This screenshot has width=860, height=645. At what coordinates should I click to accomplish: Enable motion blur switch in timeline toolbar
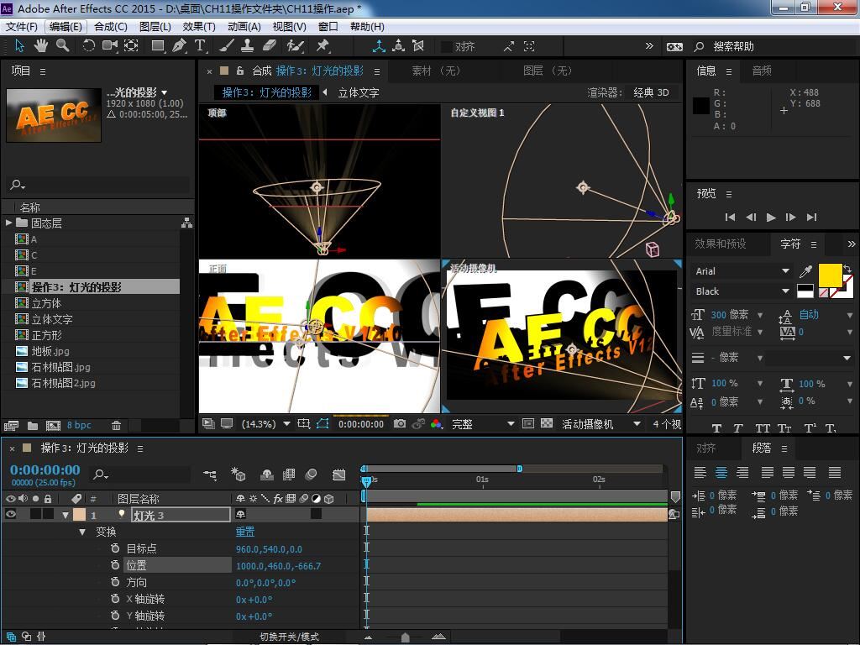pyautogui.click(x=311, y=475)
